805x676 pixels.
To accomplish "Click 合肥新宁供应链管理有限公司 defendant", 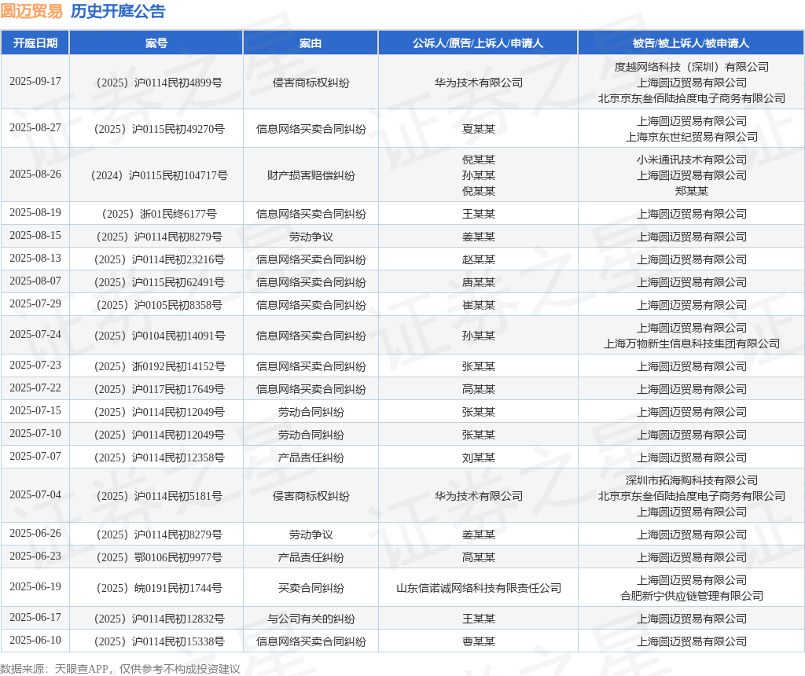I will click(x=692, y=597).
